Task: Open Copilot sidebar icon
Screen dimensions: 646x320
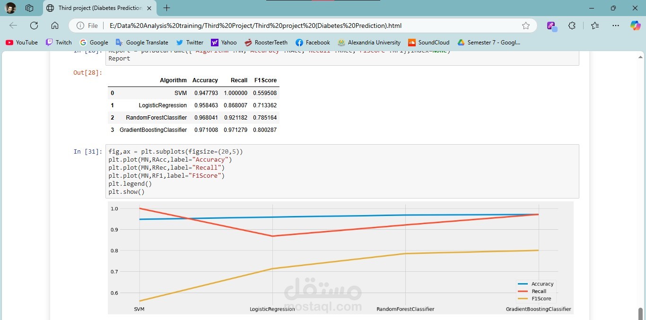Action: pos(635,26)
